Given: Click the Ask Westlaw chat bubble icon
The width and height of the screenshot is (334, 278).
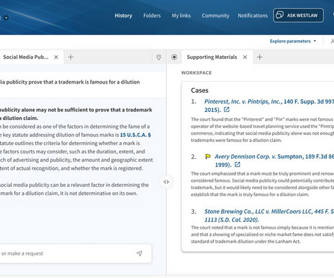Looking at the screenshot, I should point(280,15).
